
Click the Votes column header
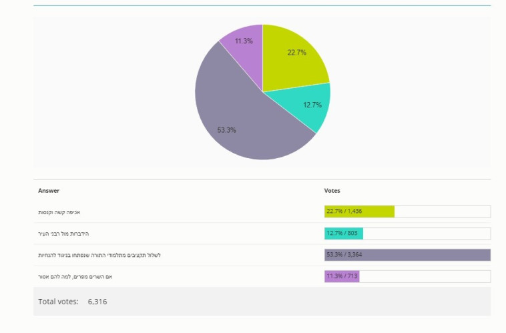point(332,191)
